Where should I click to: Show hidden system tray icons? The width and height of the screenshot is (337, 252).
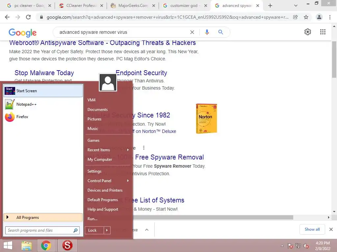282,246
